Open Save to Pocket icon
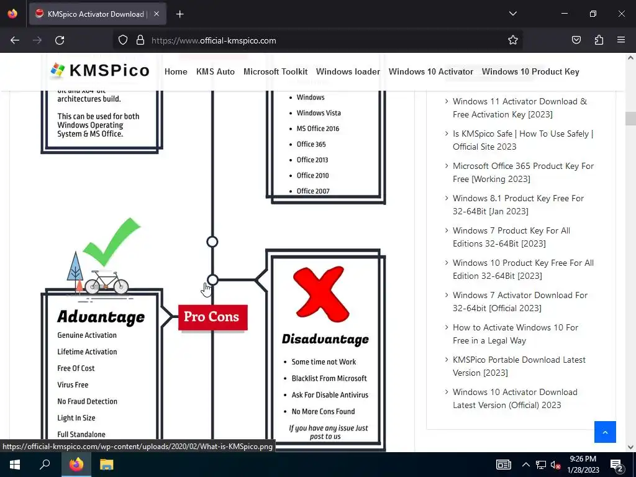 576,40
